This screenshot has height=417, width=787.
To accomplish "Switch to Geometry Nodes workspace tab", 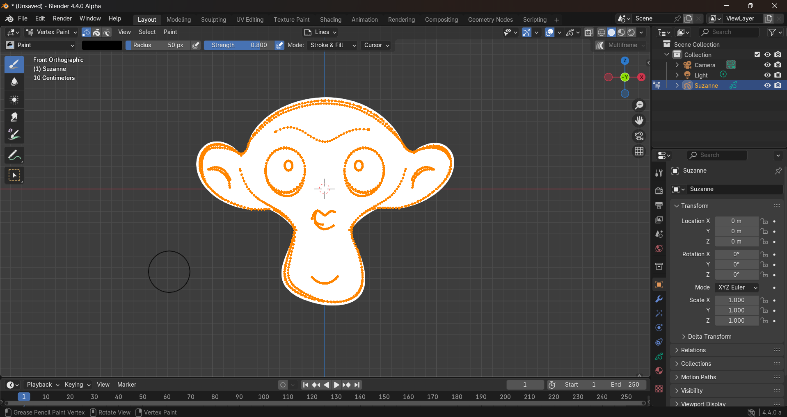I will click(x=490, y=20).
